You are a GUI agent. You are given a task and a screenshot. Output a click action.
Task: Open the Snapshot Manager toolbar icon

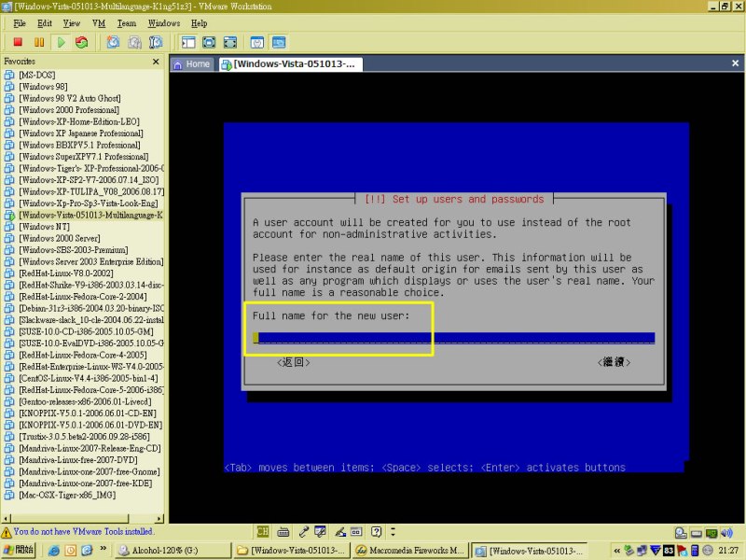(156, 42)
